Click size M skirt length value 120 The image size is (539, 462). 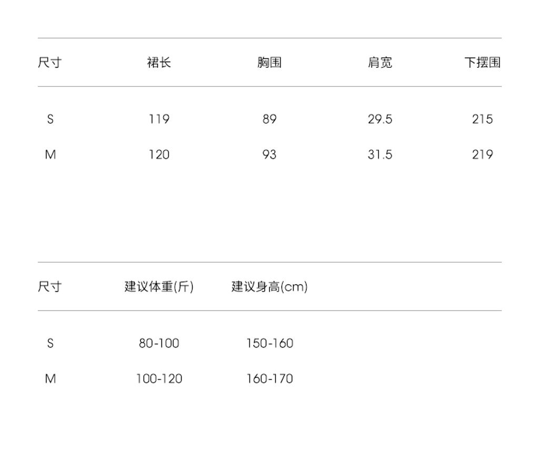pos(159,155)
